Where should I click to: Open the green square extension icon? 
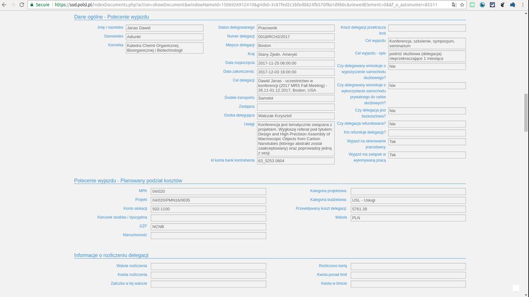coord(472,5)
